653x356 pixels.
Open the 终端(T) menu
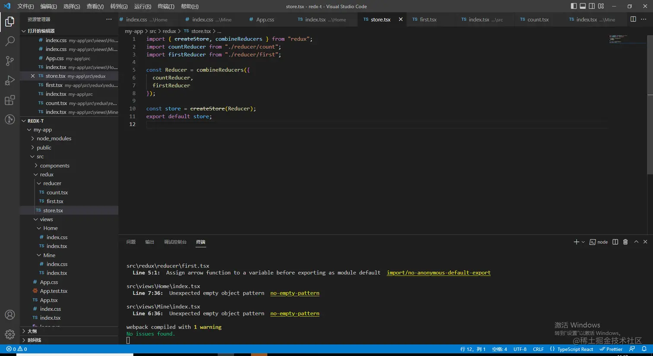(x=166, y=6)
